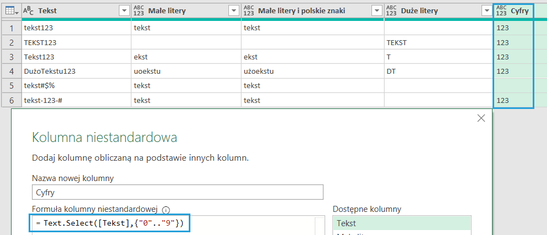The width and height of the screenshot is (547, 235).
Task: Click the info icon beside the formula label
Action: pos(166,210)
